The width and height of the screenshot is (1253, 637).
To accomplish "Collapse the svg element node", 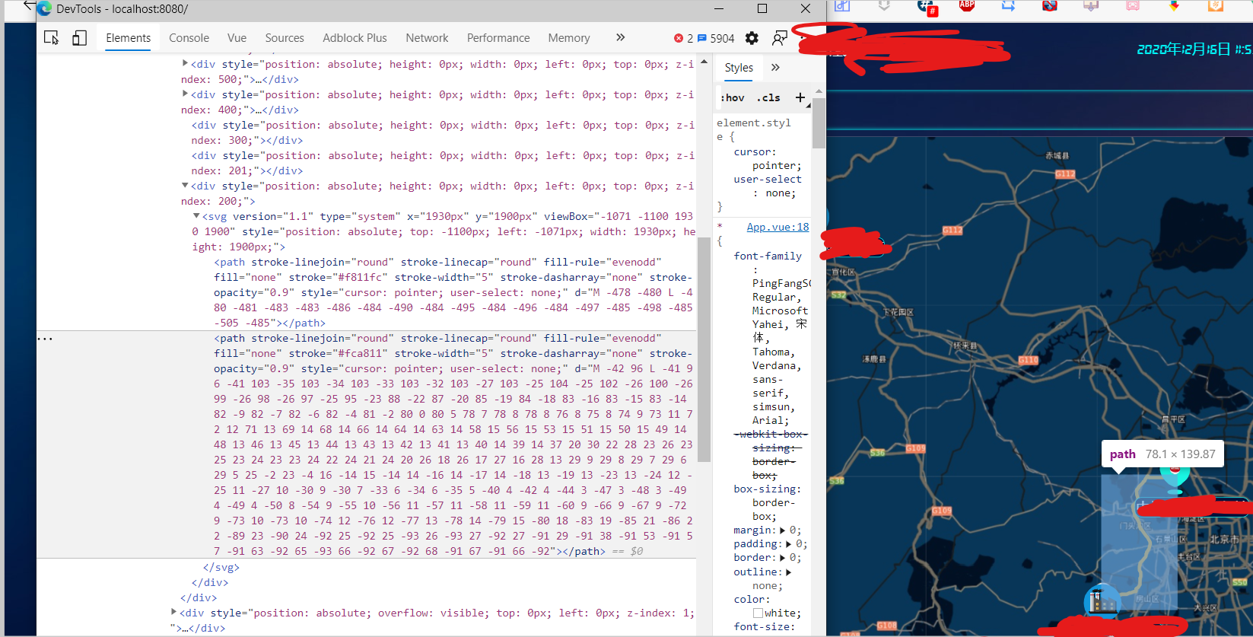I will (x=196, y=216).
